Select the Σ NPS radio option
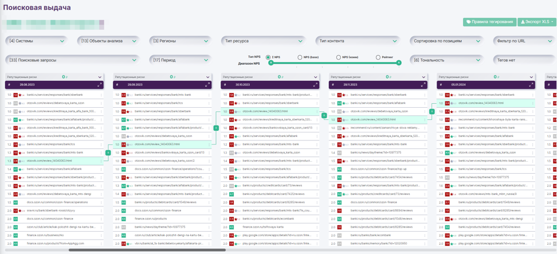 (x=268, y=57)
